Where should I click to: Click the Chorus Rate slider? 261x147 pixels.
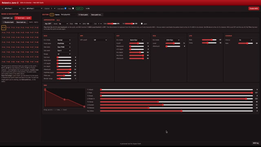(x=246, y=43)
